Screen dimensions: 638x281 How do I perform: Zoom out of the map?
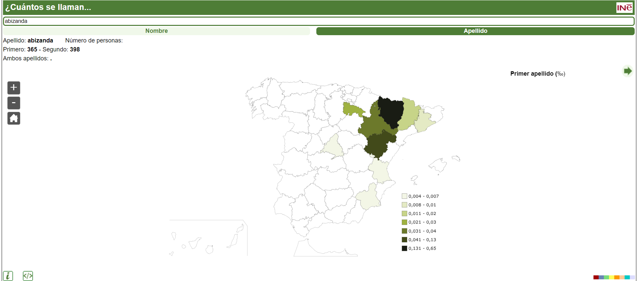(14, 103)
